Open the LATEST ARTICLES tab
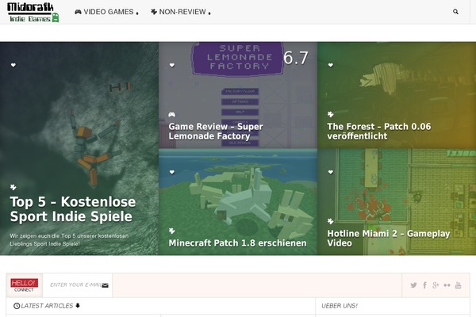This screenshot has height=317, width=476. pos(47,306)
